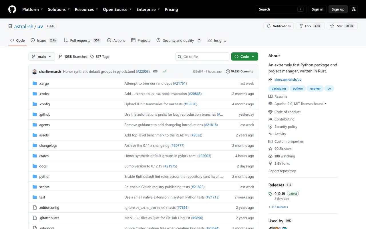Open the 10,653 Commits history
This screenshot has height=229, width=366.
pyautogui.click(x=239, y=71)
